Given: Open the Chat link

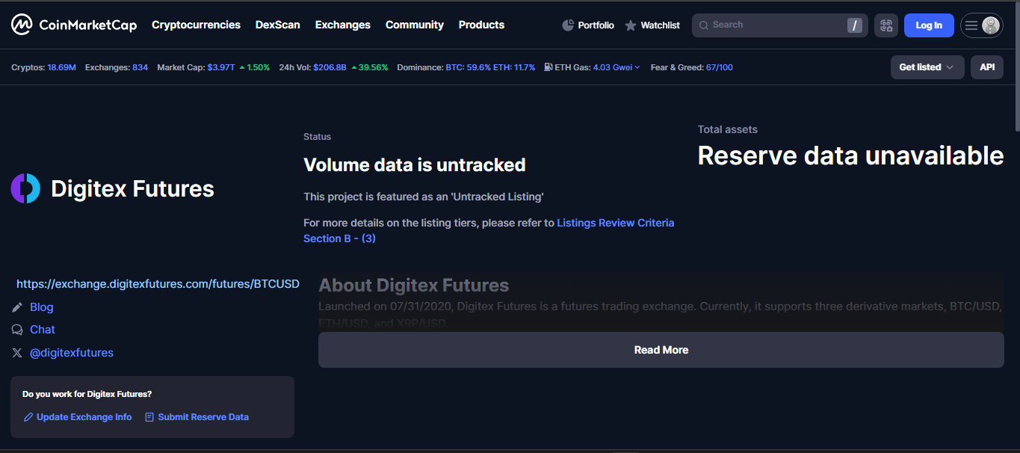Looking at the screenshot, I should click(x=43, y=330).
